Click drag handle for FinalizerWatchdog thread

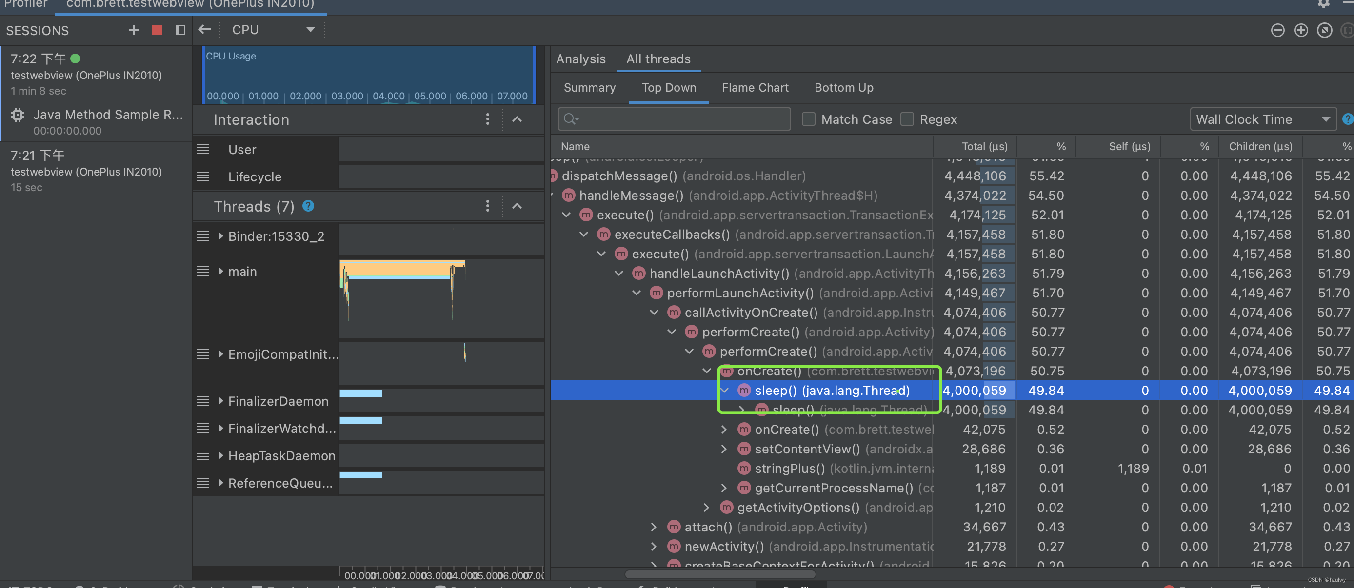click(203, 428)
